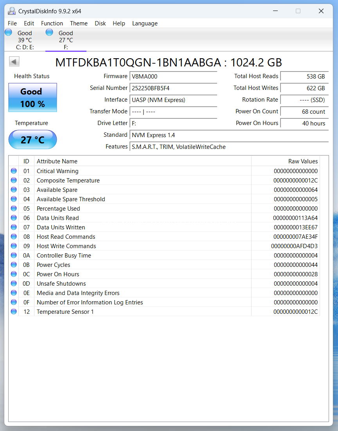
Task: Click the Attribute Name column header
Action: click(142, 161)
